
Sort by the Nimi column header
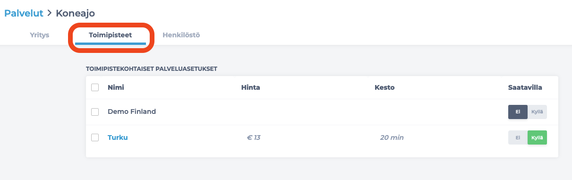pyautogui.click(x=116, y=87)
